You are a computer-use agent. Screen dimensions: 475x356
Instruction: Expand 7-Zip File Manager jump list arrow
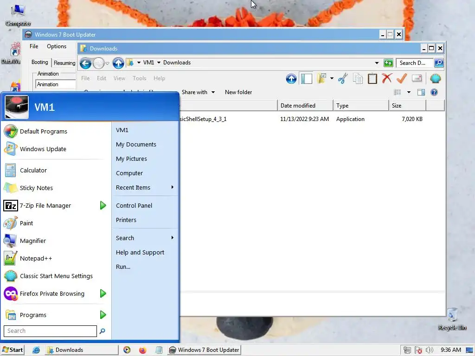pos(103,205)
